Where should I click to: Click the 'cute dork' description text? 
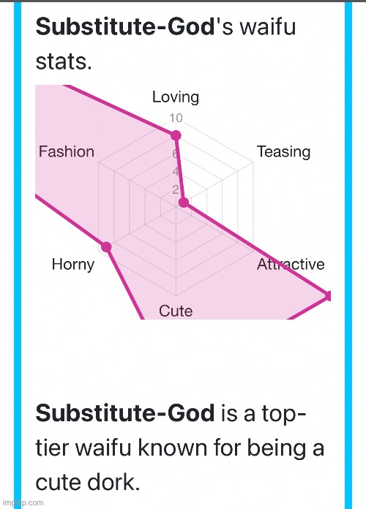[88, 482]
